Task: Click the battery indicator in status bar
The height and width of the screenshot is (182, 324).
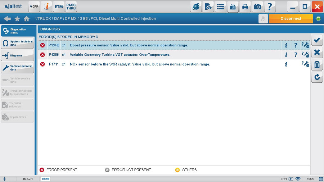Action: tap(291, 179)
